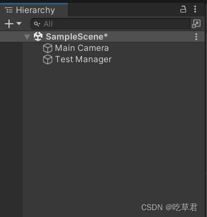207x217 pixels.
Task: Toggle scene visibility gutter beside Test Manager
Action: point(11,59)
